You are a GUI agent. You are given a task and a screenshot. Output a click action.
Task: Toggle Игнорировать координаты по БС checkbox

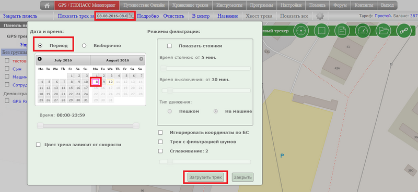(x=160, y=132)
